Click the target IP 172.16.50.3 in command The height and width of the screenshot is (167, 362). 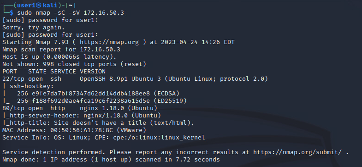pos(104,13)
